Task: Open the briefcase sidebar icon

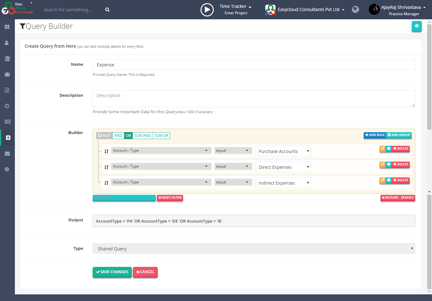Action: pyautogui.click(x=7, y=74)
